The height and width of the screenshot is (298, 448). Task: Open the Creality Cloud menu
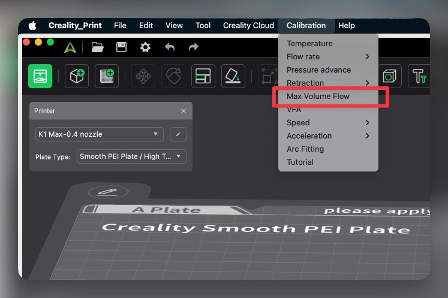248,26
